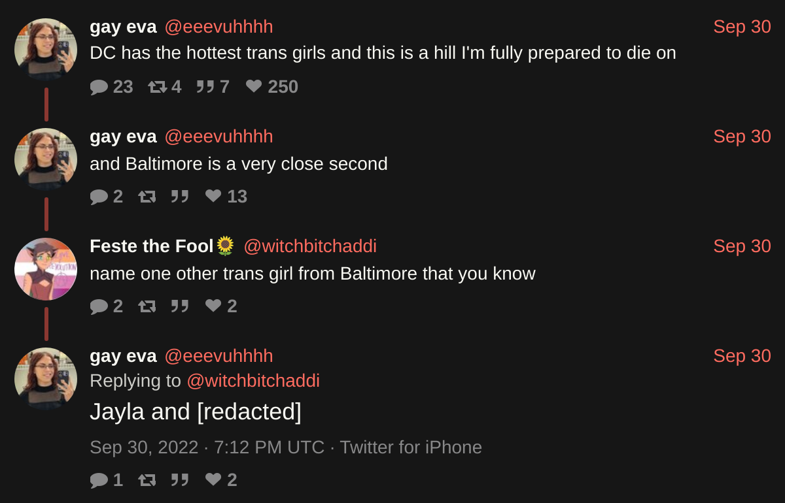Click reply icon on Feste the Fool's tweet
This screenshot has width=785, height=503.
tap(99, 306)
